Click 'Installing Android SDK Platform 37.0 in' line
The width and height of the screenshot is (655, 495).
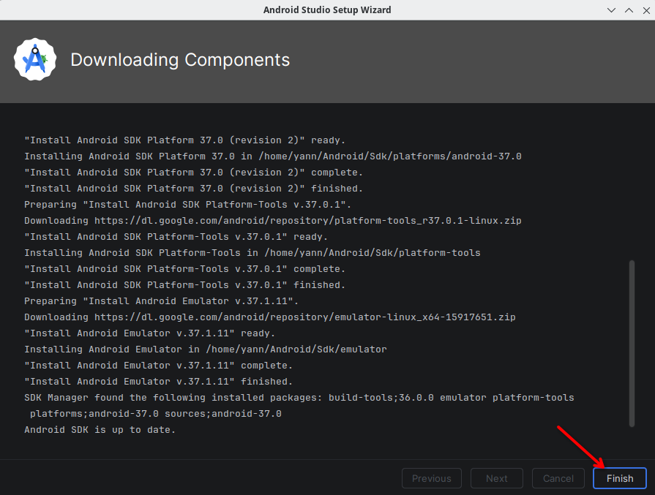click(x=273, y=156)
